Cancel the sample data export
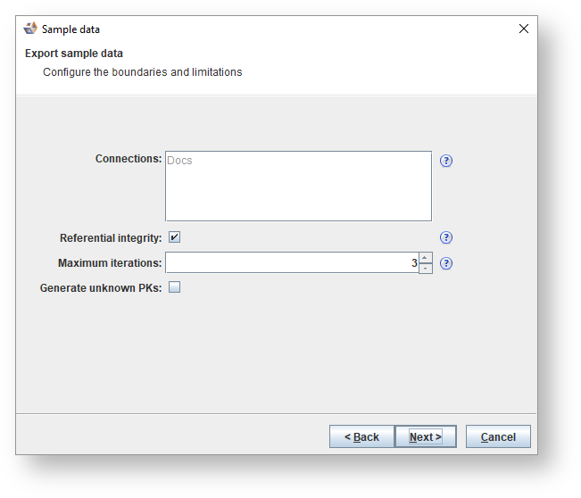This screenshot has height=498, width=581. tap(498, 436)
